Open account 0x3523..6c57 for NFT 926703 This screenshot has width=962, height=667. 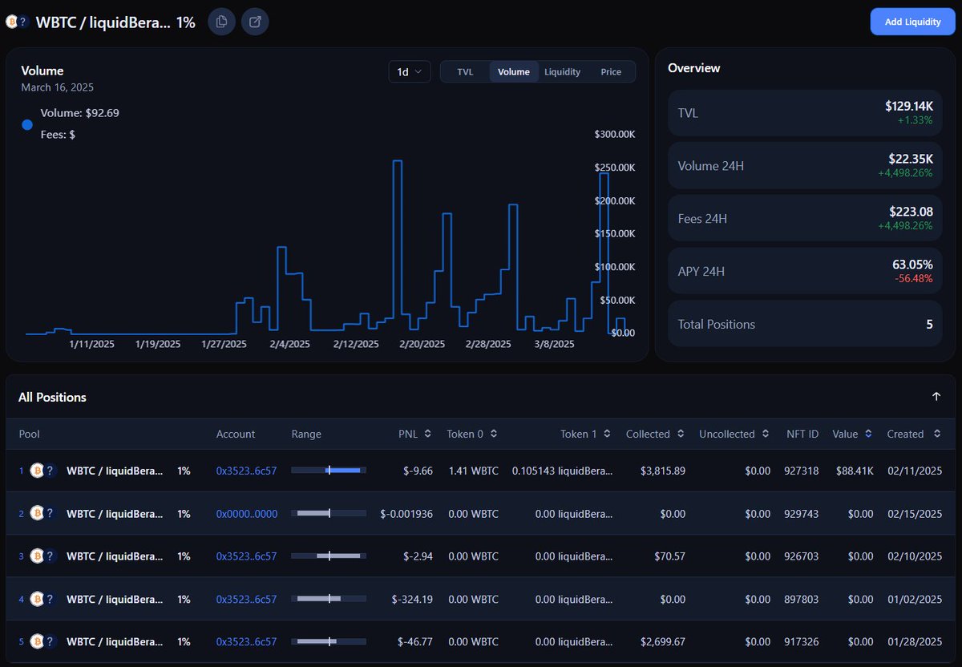pyautogui.click(x=246, y=556)
